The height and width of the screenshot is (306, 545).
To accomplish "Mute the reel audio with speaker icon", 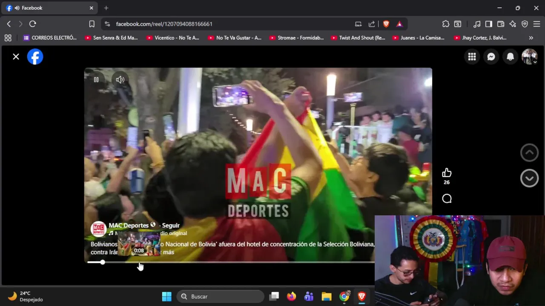I will coord(120,79).
